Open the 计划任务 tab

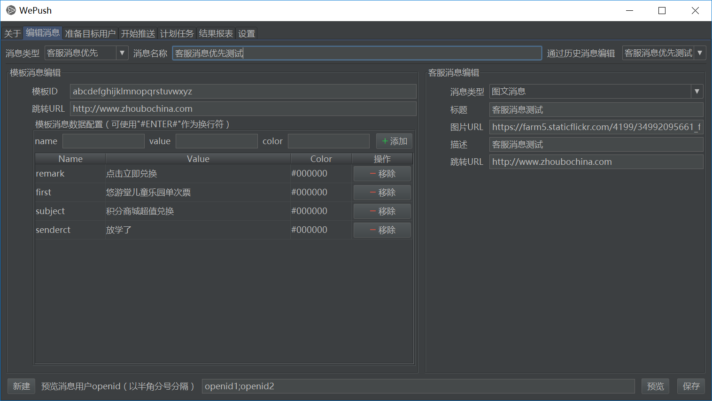point(177,33)
